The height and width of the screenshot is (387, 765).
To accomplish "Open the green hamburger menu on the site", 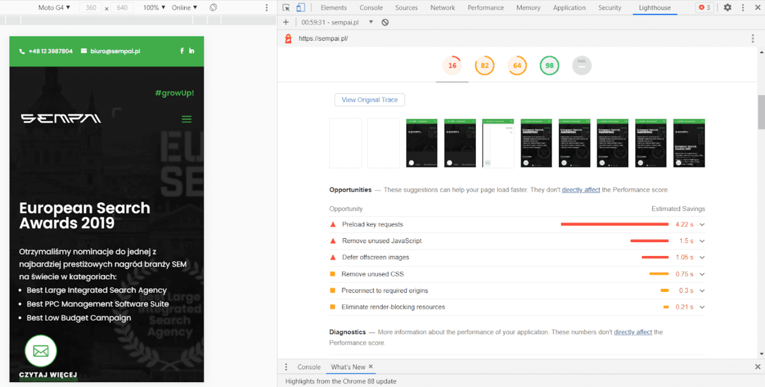I will [186, 119].
